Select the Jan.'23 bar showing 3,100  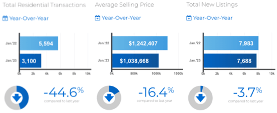tap(30, 61)
